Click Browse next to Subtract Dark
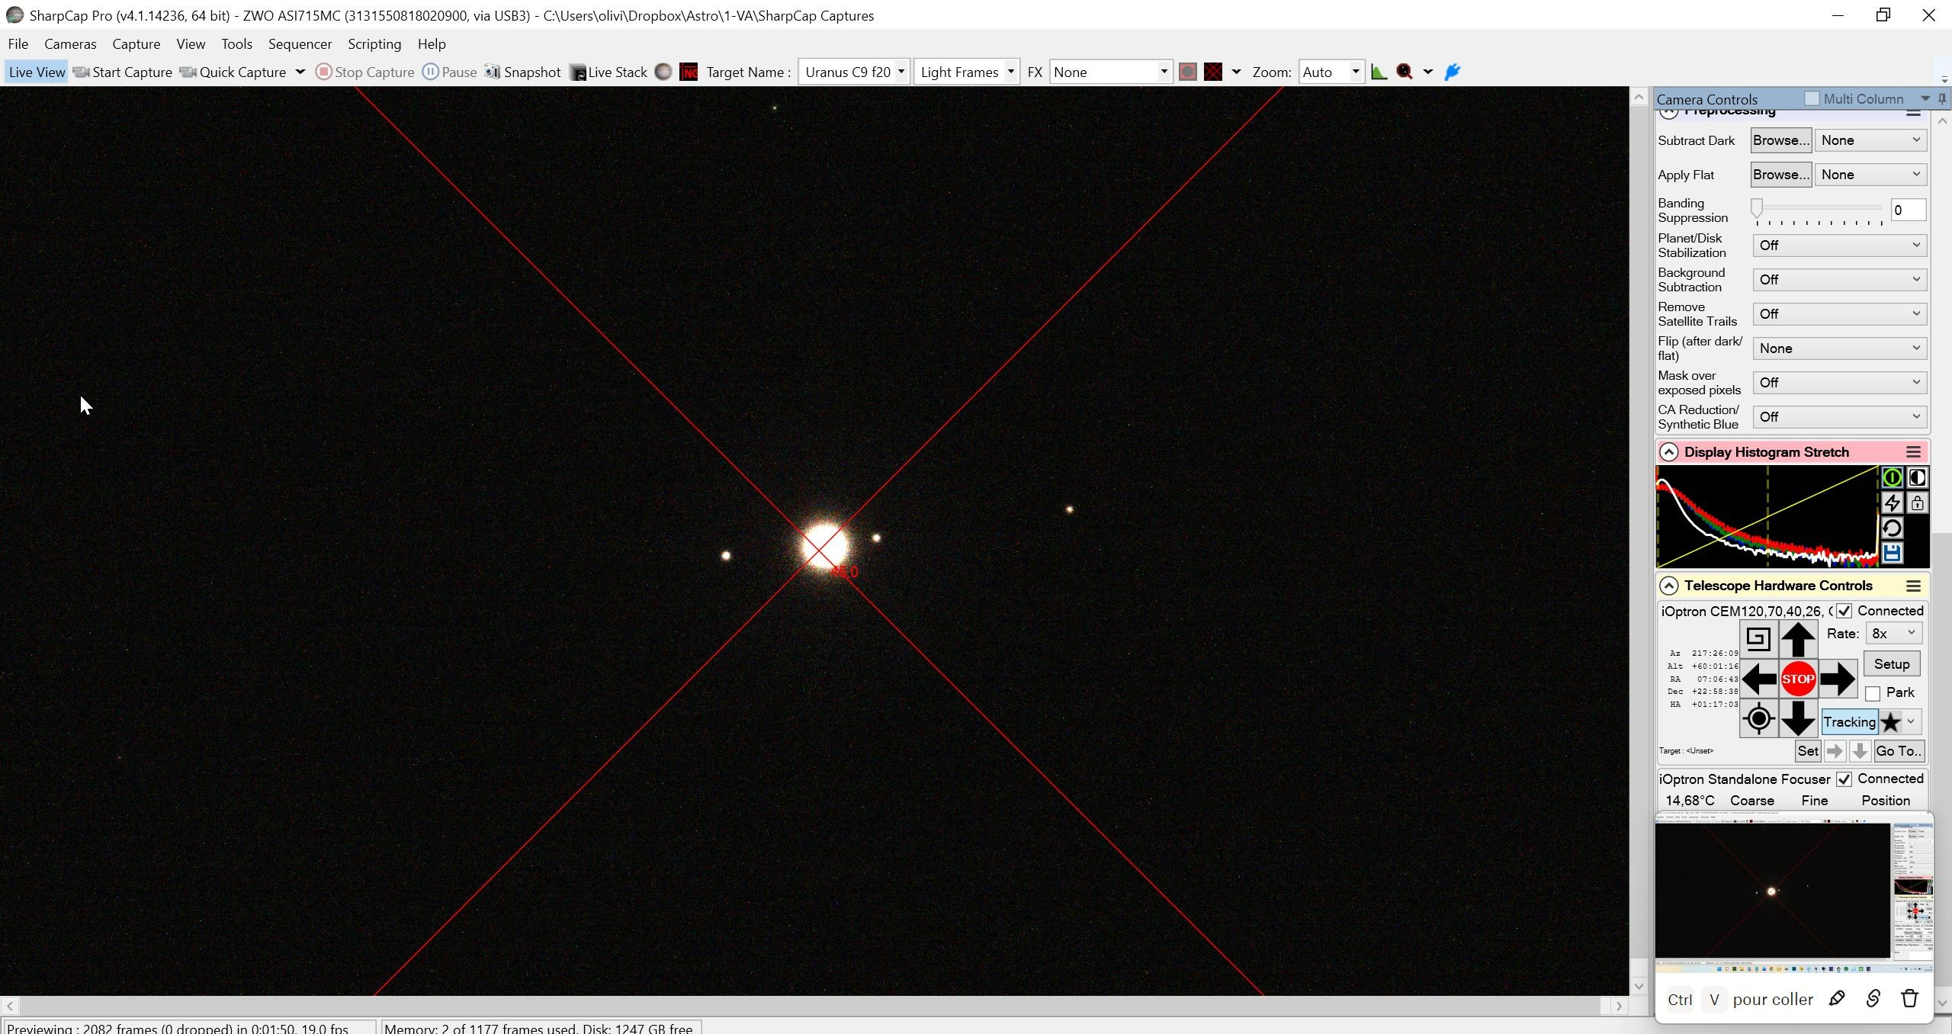 coord(1780,140)
